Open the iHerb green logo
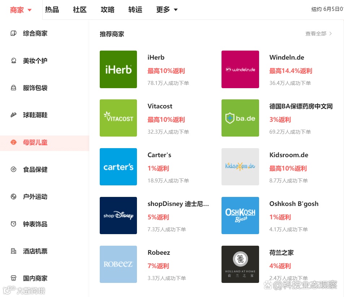Image resolution: width=344 pixels, height=297 pixels. [x=118, y=69]
